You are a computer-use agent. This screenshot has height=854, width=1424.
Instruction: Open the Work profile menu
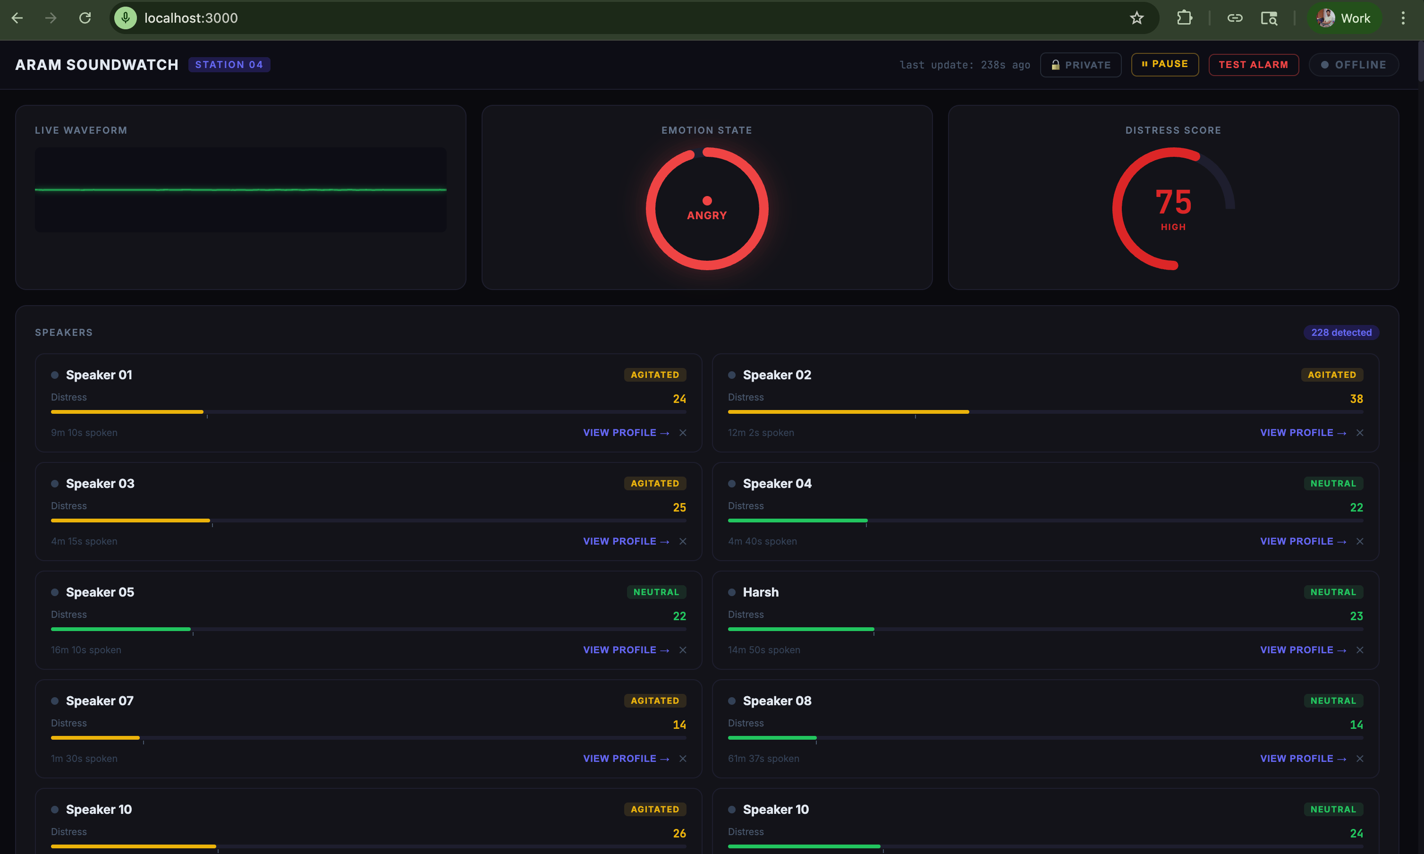pyautogui.click(x=1343, y=18)
